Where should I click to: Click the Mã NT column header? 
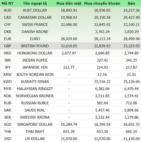point(8,3)
